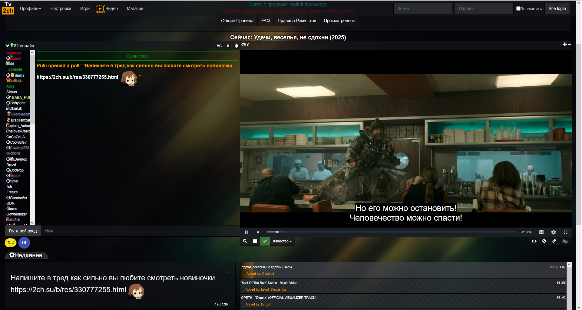This screenshot has height=310, width=582.
Task: Open the Общие Правила tab
Action: coord(237,21)
